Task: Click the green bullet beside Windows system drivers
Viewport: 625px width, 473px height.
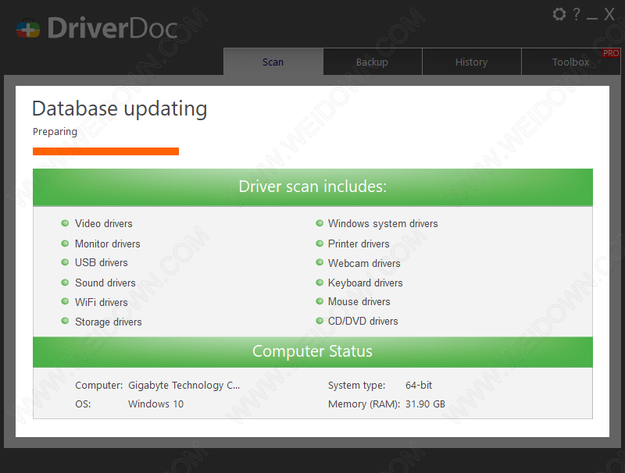Action: [x=320, y=223]
